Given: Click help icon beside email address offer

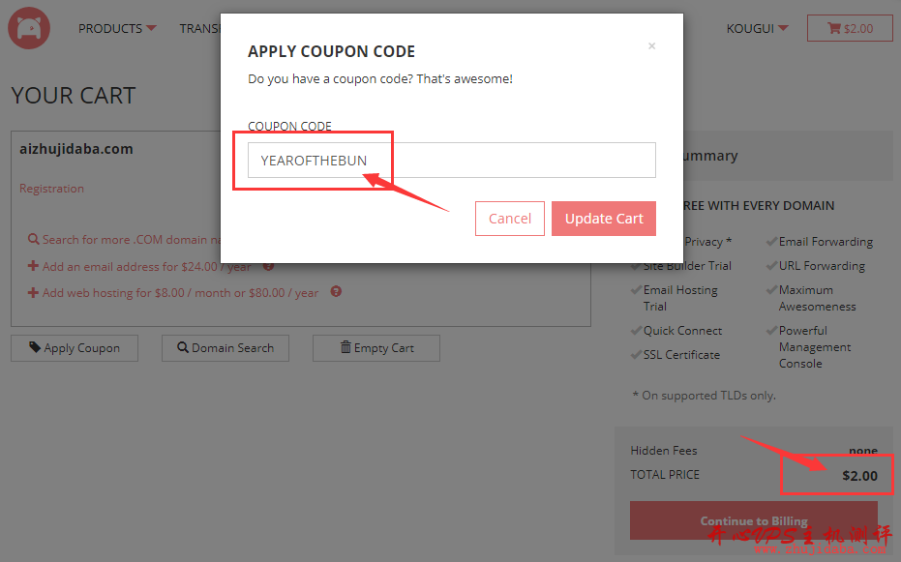Looking at the screenshot, I should [x=268, y=266].
